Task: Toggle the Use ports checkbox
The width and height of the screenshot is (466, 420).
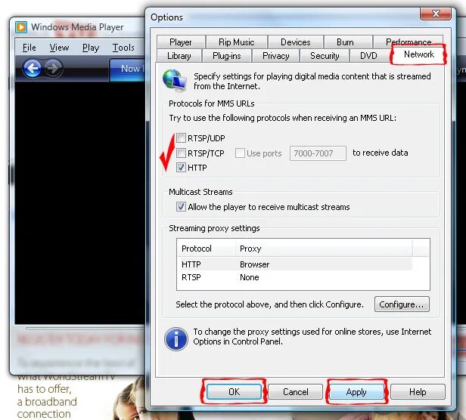Action: click(240, 153)
